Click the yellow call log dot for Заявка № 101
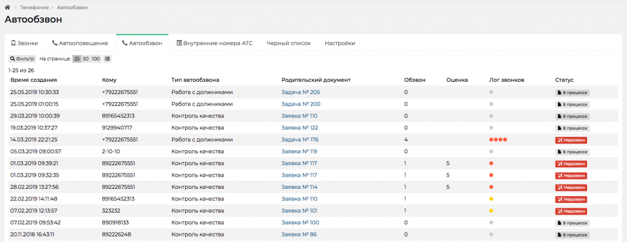Screen dimensions: 627x242 pyautogui.click(x=491, y=211)
